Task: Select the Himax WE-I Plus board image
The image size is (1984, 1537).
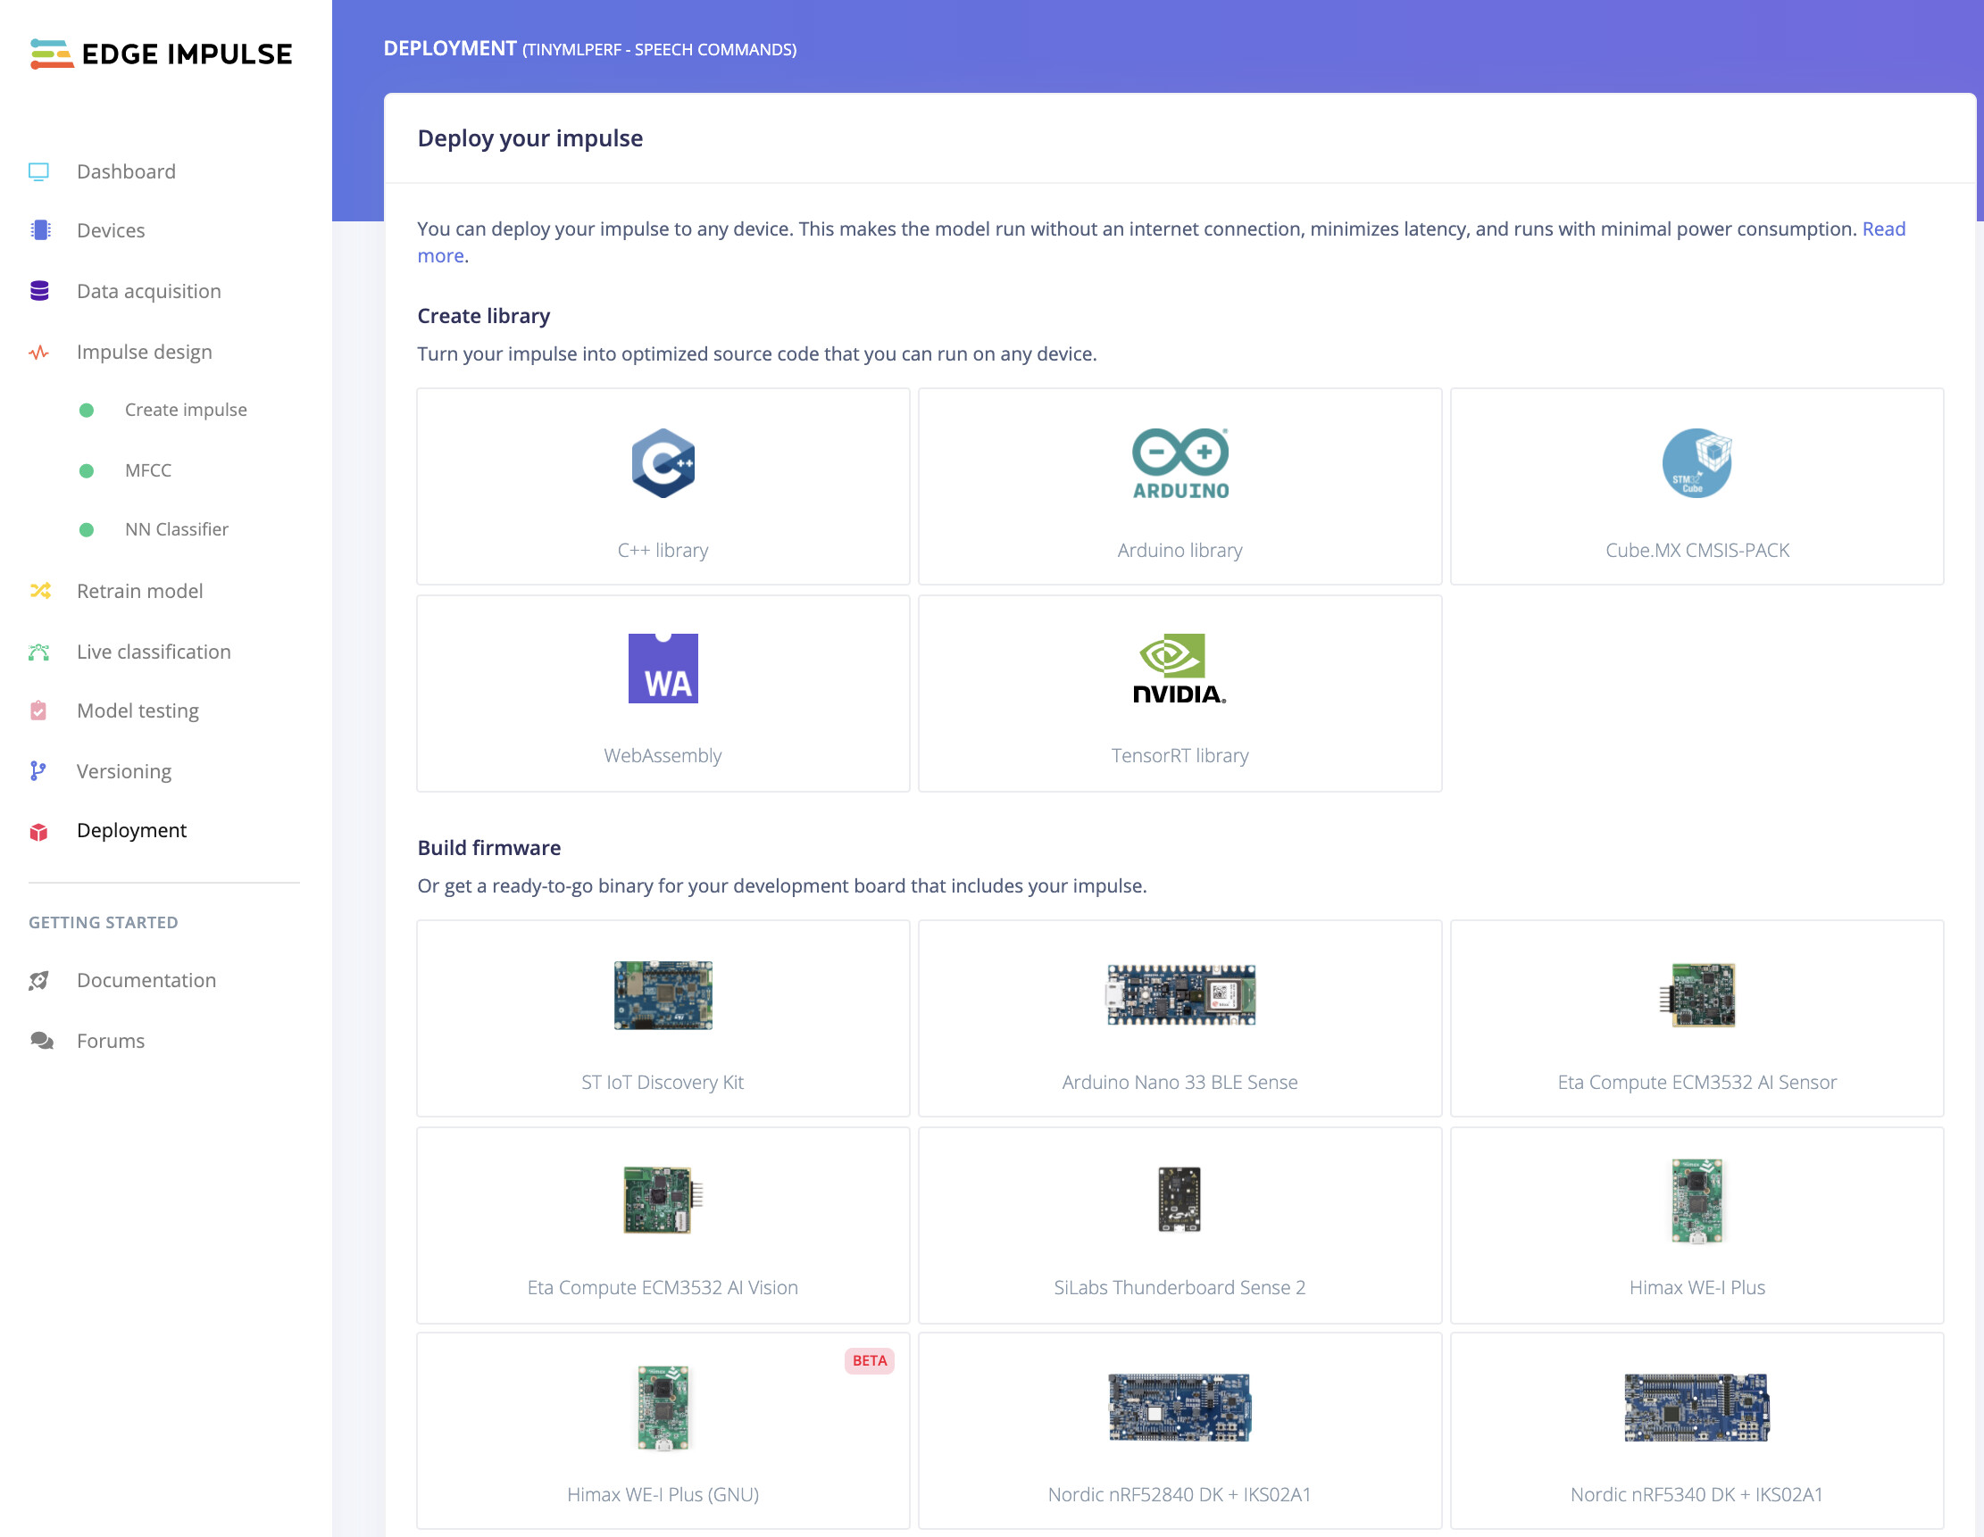Action: (1697, 1201)
